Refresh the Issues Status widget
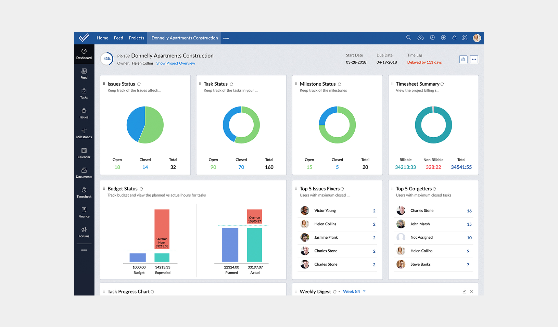Viewport: 558px width, 327px height. (x=139, y=84)
